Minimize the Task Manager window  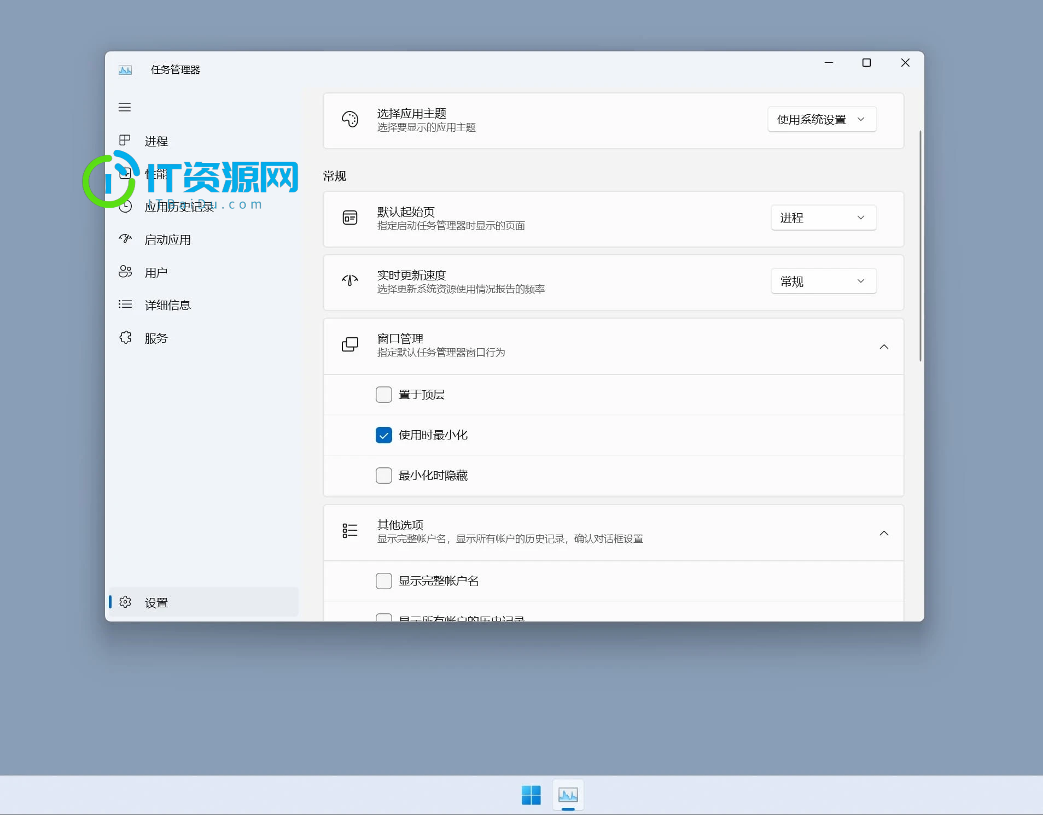coord(829,63)
